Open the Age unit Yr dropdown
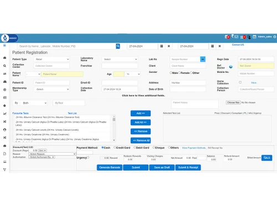 (x=132, y=74)
